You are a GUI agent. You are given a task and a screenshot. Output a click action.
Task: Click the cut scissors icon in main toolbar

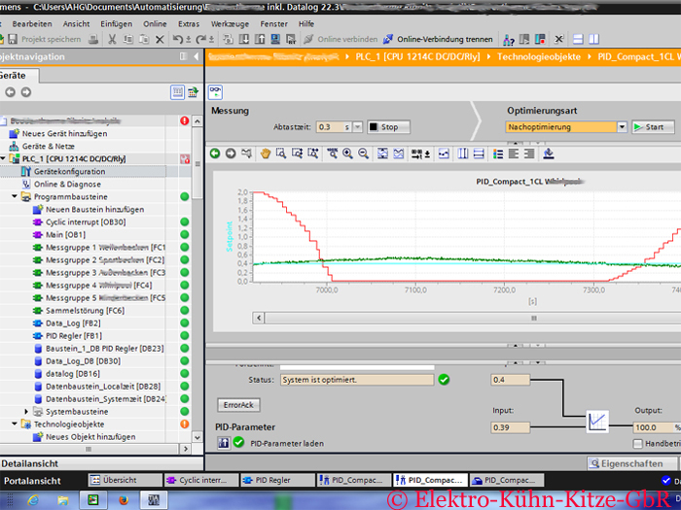tap(113, 39)
